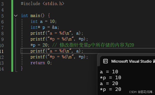Click the console window terminal icon

[x=105, y=61]
